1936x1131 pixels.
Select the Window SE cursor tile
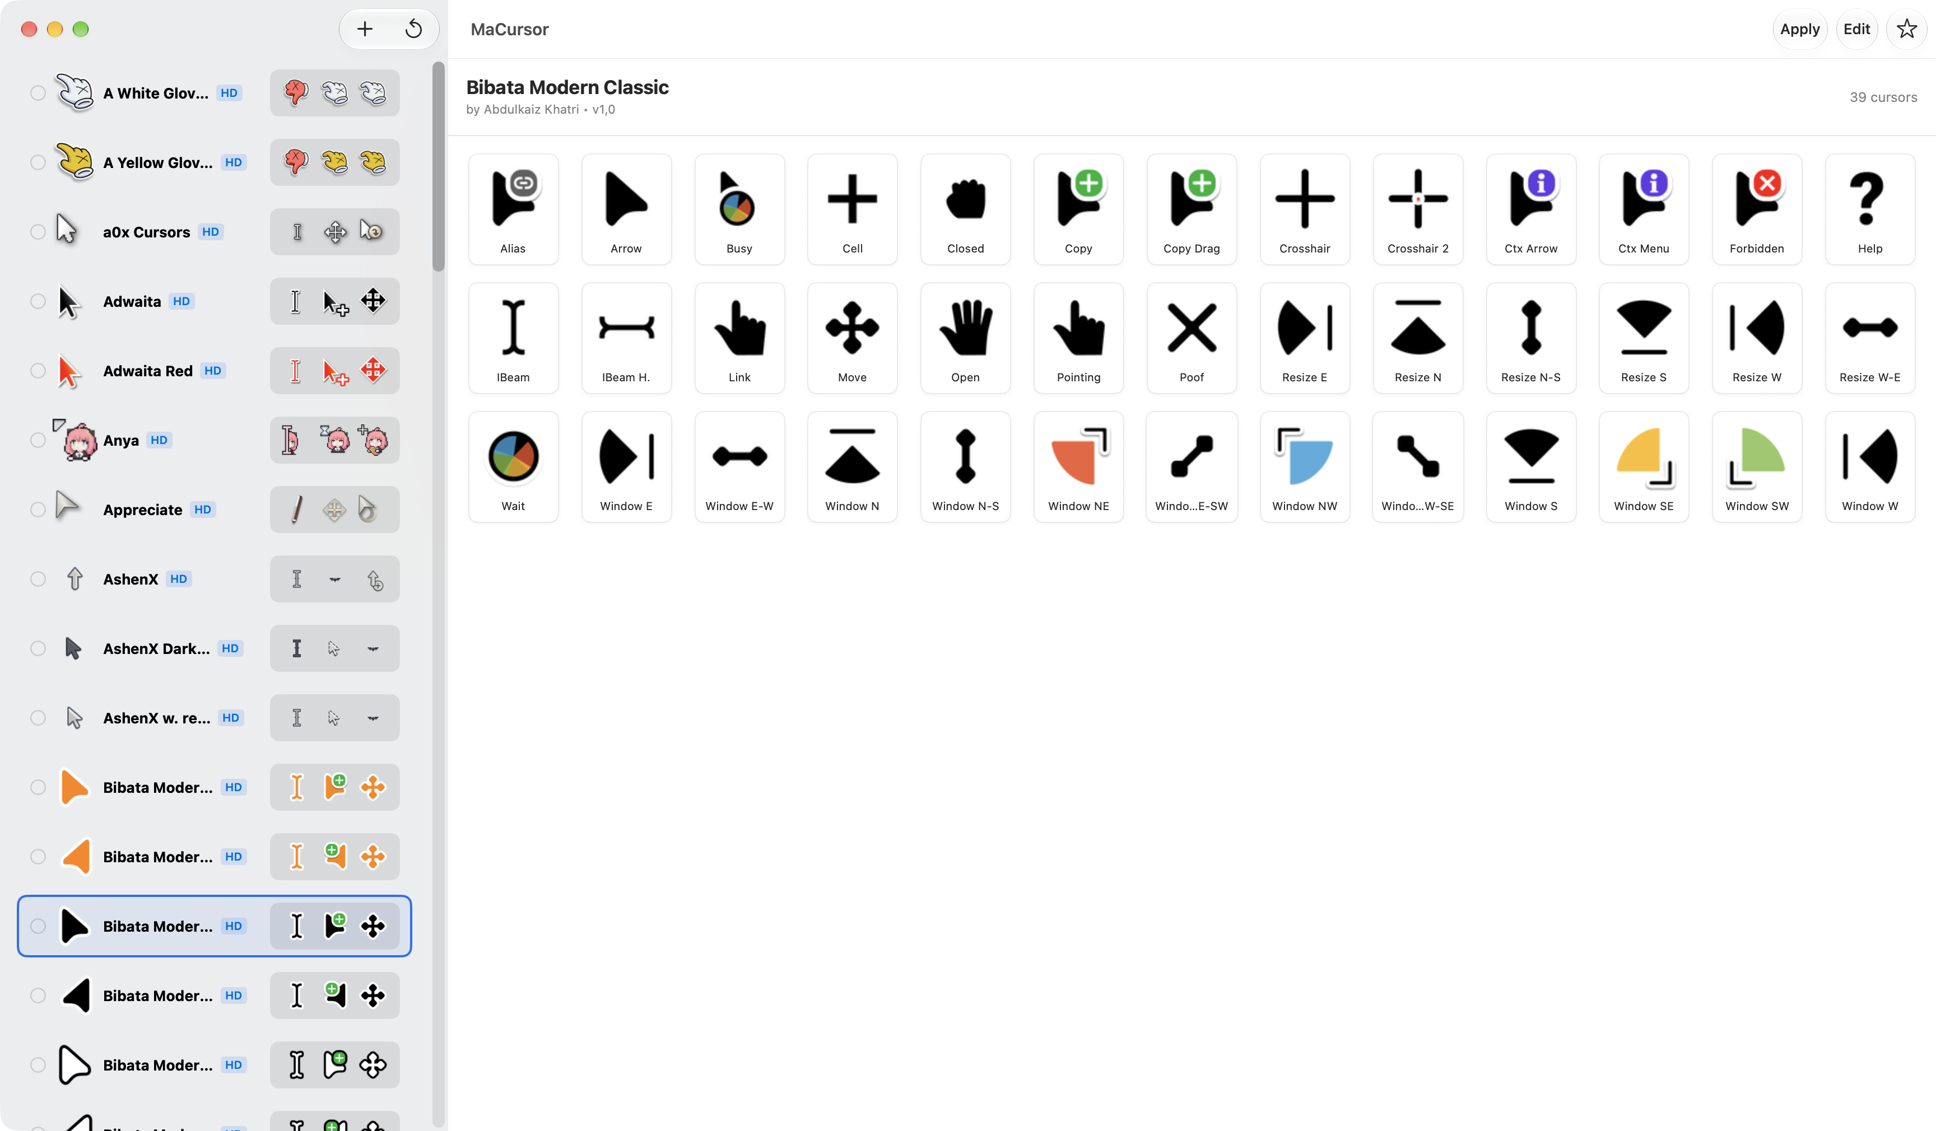tap(1643, 468)
